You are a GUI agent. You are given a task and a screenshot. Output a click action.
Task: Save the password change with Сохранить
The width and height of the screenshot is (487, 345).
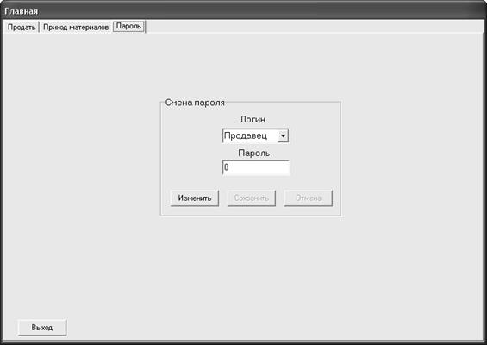(x=252, y=198)
